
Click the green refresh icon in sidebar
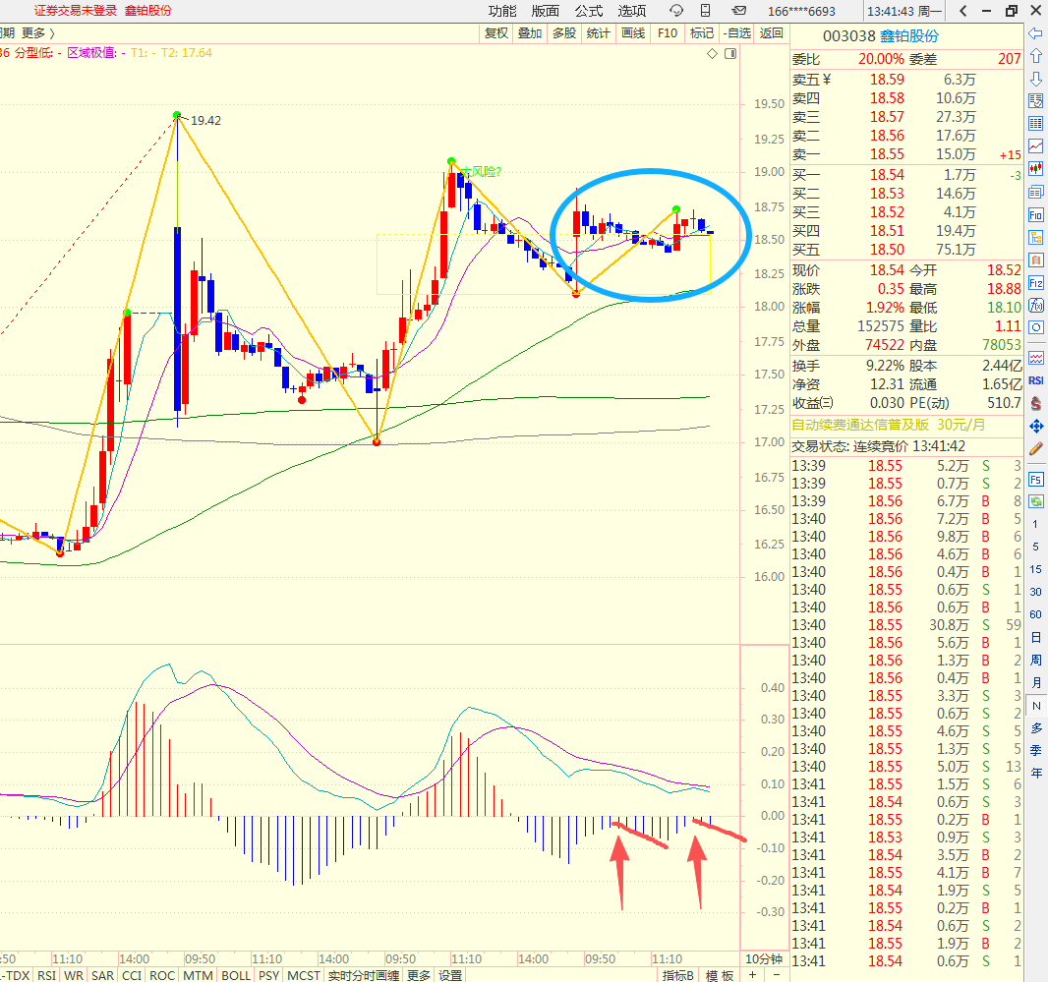(1035, 501)
